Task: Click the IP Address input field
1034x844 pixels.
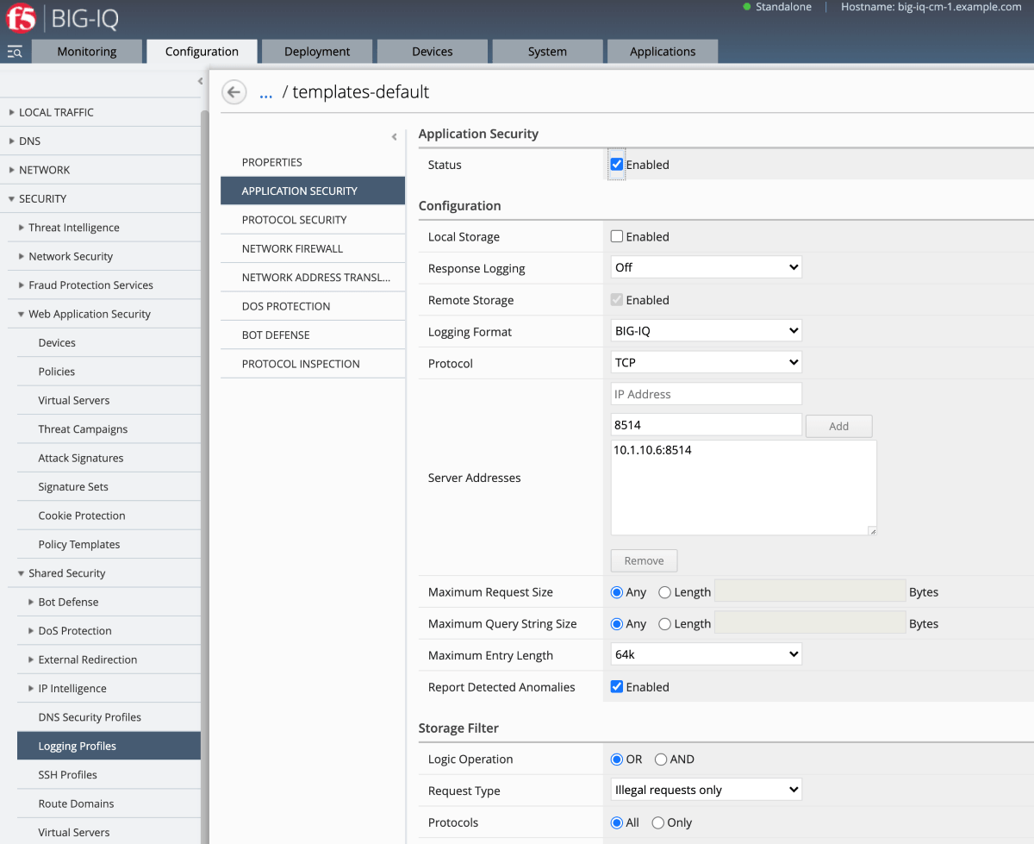Action: (x=707, y=394)
